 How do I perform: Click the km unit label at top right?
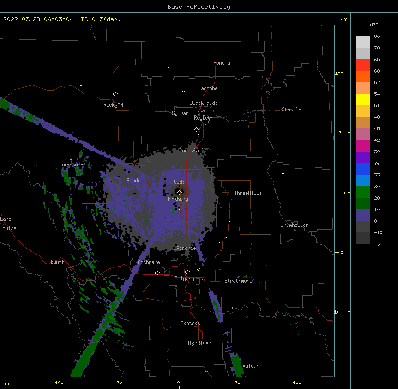[344, 19]
